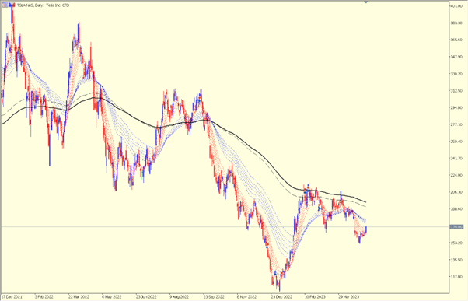
Task: Click the TSLA.NAS Daily chart title text
Action: 43,5
